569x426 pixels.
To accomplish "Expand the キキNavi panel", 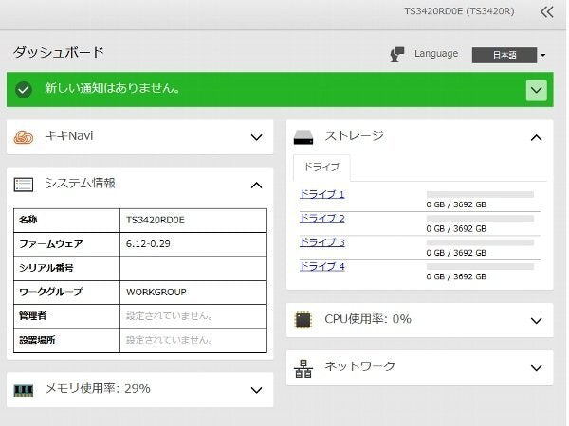I will click(257, 137).
